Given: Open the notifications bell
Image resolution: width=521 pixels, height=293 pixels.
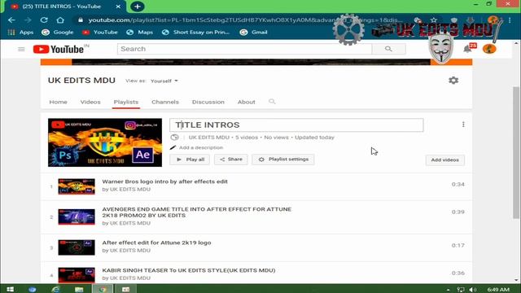Looking at the screenshot, I should coord(467,49).
